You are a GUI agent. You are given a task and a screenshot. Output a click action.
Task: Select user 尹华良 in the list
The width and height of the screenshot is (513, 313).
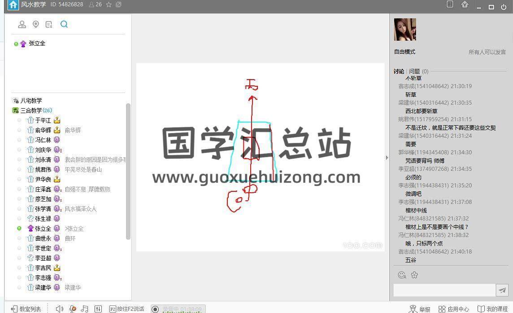[x=43, y=179]
